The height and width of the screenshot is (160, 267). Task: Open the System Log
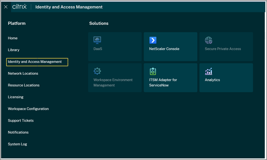(17, 144)
